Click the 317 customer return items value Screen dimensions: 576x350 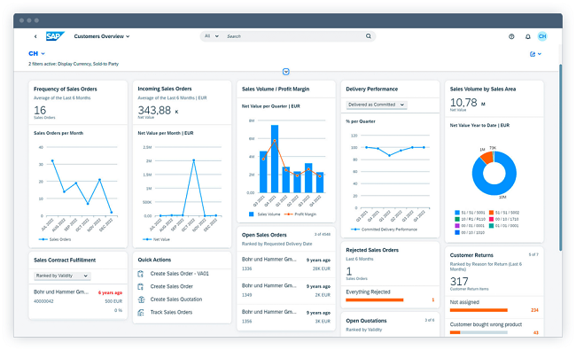pyautogui.click(x=459, y=282)
